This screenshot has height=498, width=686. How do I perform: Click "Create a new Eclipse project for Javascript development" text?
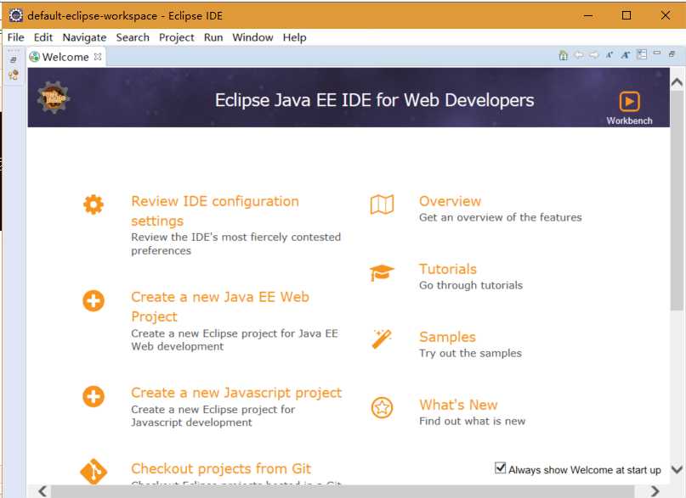pos(213,416)
